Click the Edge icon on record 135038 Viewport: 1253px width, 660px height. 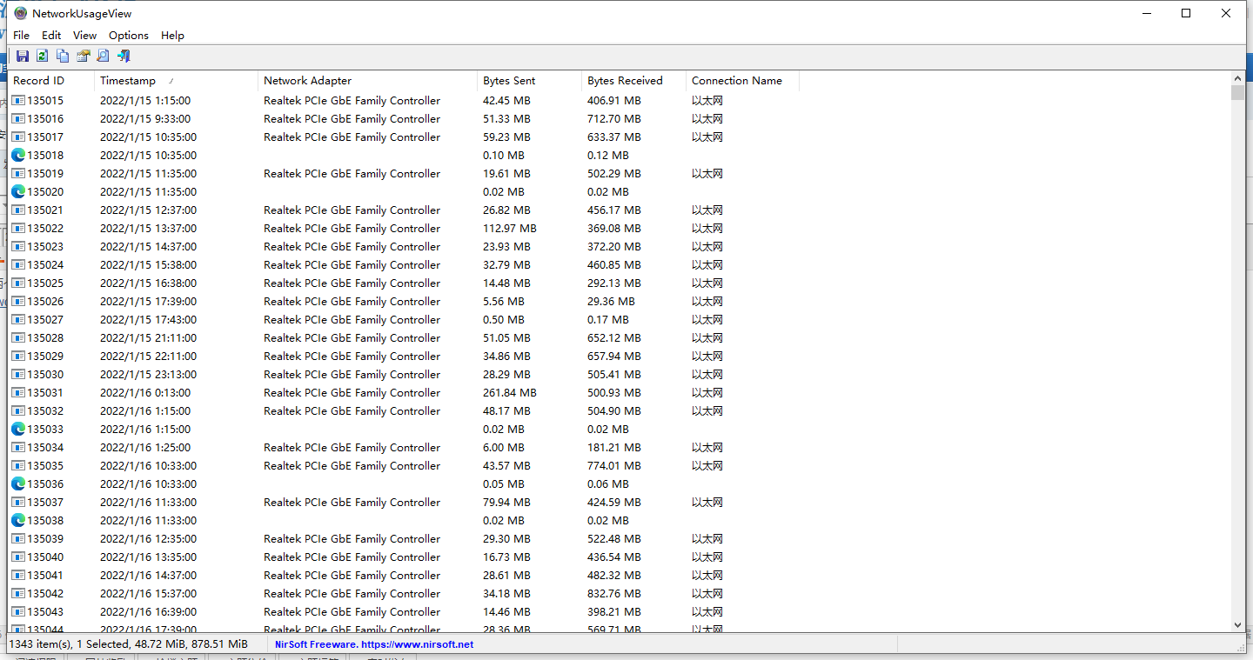pyautogui.click(x=18, y=520)
